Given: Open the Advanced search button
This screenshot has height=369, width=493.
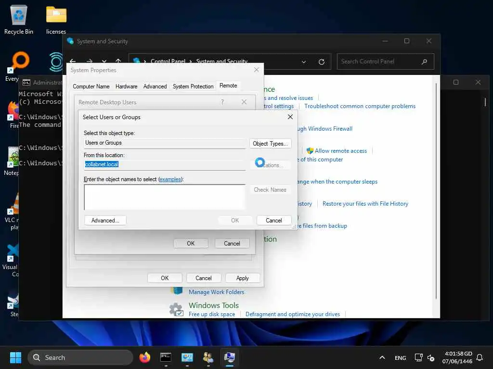Looking at the screenshot, I should (105, 220).
